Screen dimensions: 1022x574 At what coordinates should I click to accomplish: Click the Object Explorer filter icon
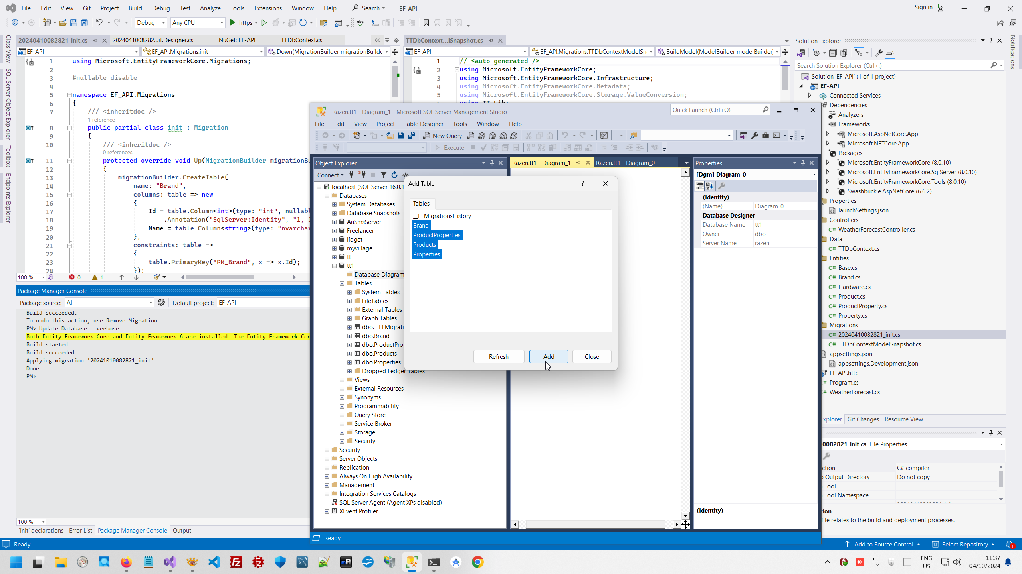[383, 175]
